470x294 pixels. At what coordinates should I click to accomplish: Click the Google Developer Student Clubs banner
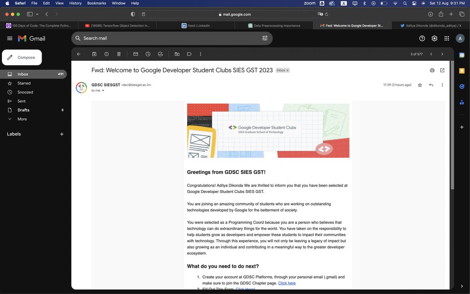pos(268,131)
